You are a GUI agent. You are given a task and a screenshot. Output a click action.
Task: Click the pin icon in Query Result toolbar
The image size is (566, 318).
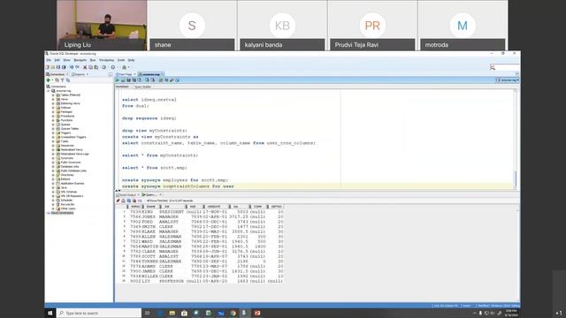(x=118, y=201)
